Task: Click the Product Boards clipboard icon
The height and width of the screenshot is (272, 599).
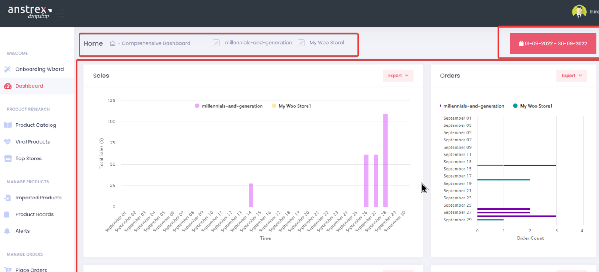Action: coord(7,214)
